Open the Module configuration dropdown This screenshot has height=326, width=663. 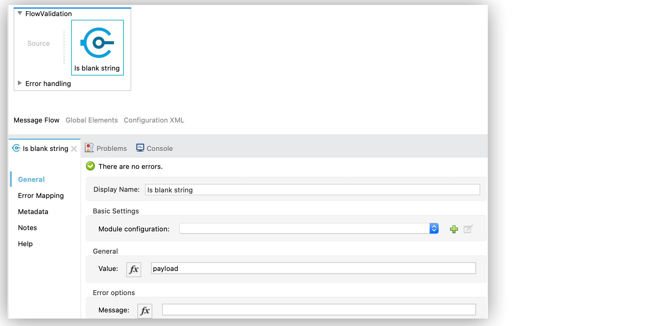pos(434,229)
